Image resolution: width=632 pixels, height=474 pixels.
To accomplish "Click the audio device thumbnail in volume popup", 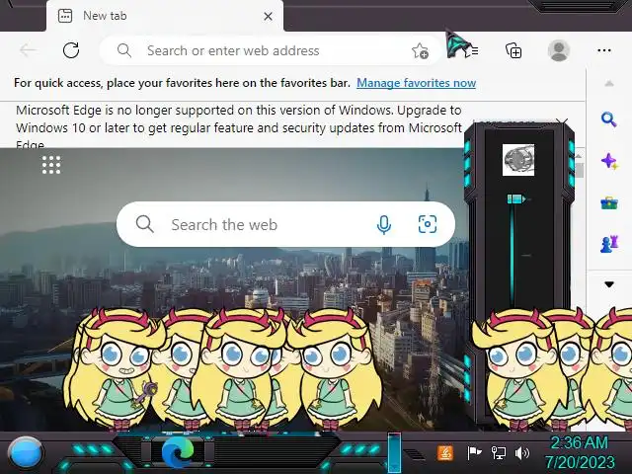I will click(518, 160).
